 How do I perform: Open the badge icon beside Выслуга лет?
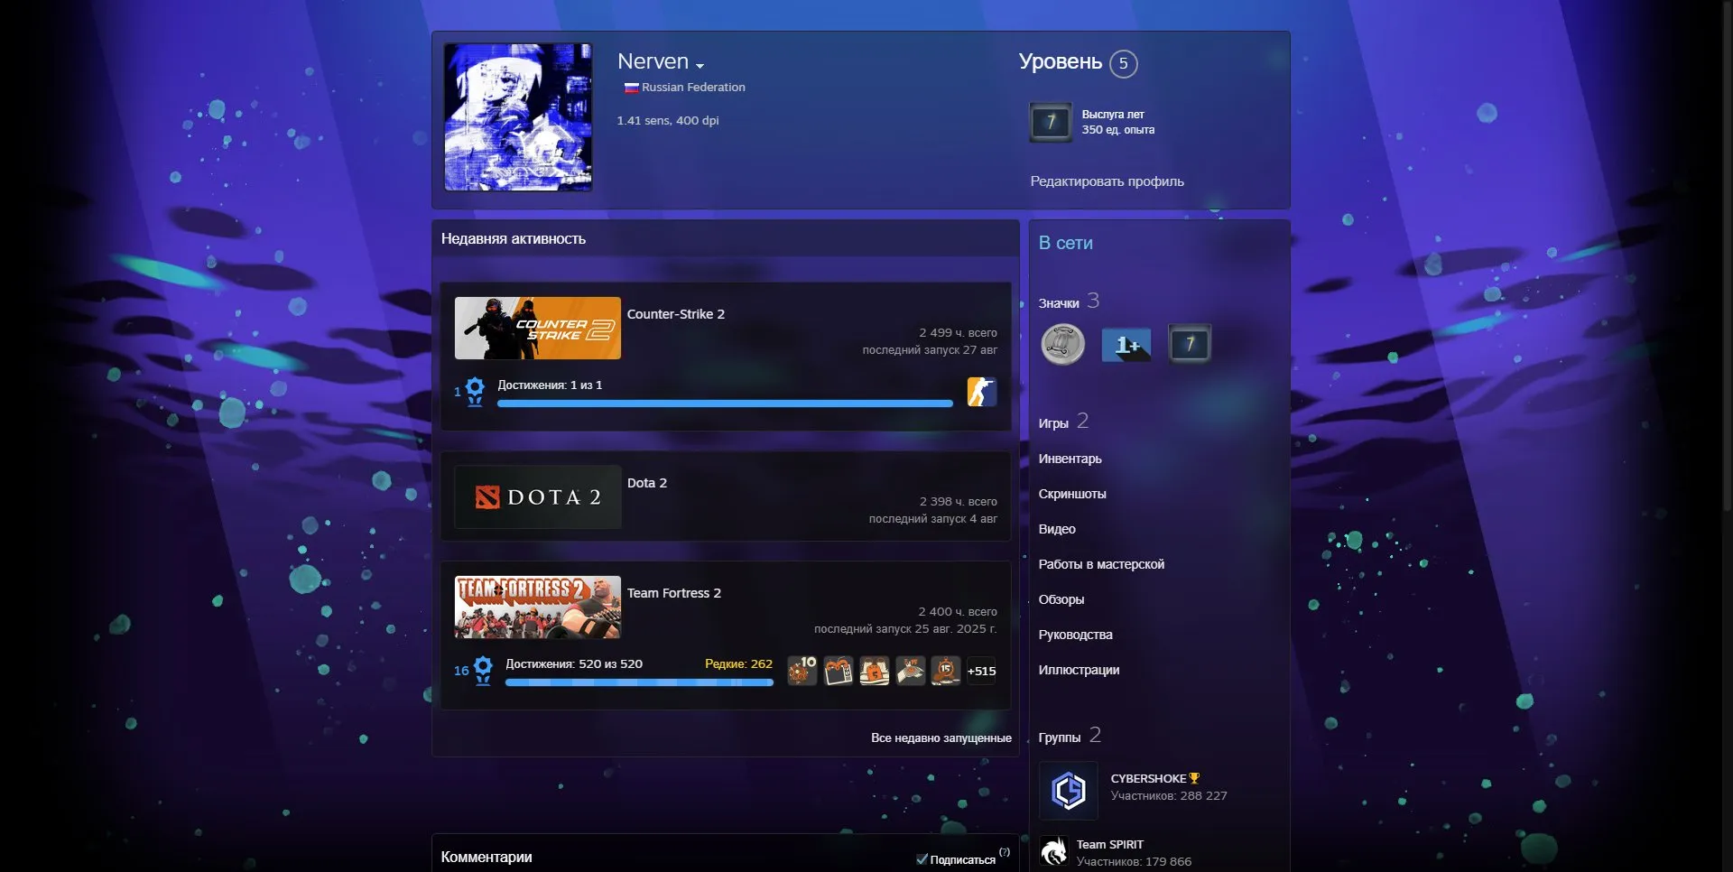click(x=1051, y=122)
